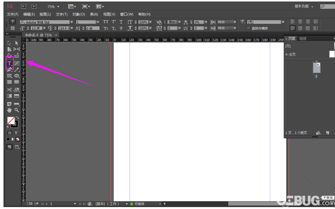Open Adobe Stock with St icon

click(x=34, y=6)
